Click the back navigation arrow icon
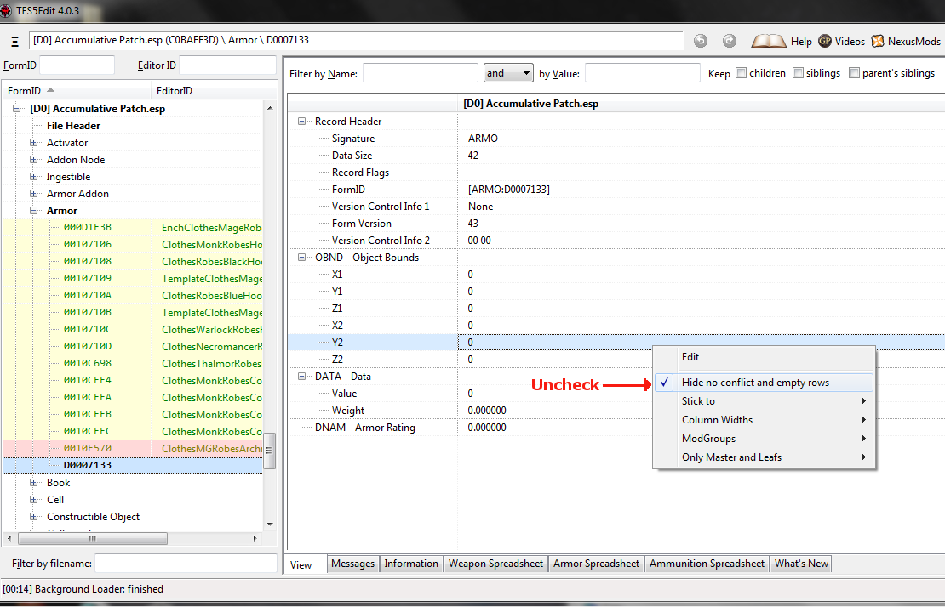This screenshot has width=945, height=607. [700, 40]
